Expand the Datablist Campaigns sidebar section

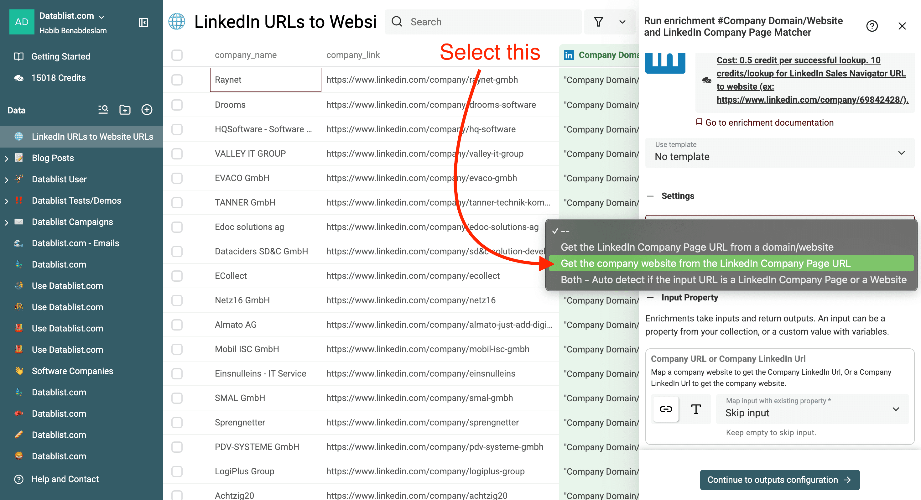click(6, 222)
